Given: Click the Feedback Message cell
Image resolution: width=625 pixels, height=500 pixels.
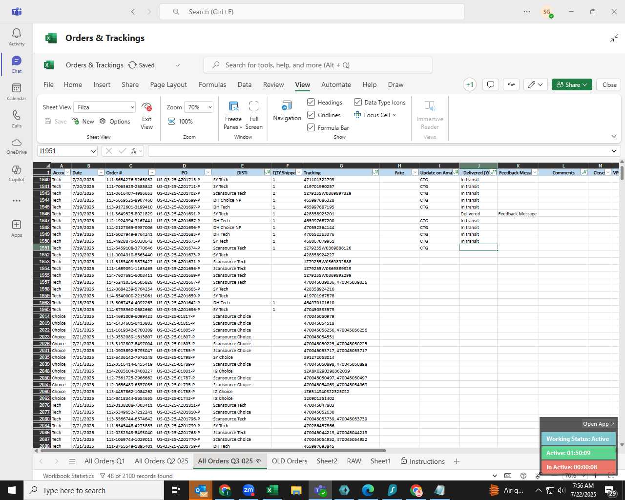Looking at the screenshot, I should (x=518, y=213).
